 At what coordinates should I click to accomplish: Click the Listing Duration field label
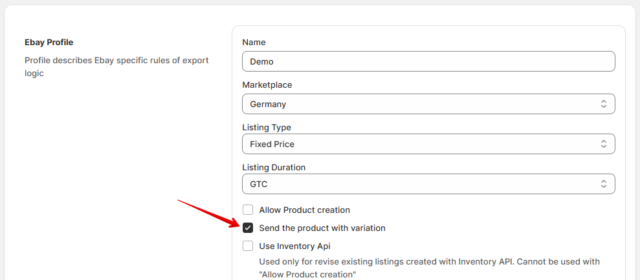(274, 167)
